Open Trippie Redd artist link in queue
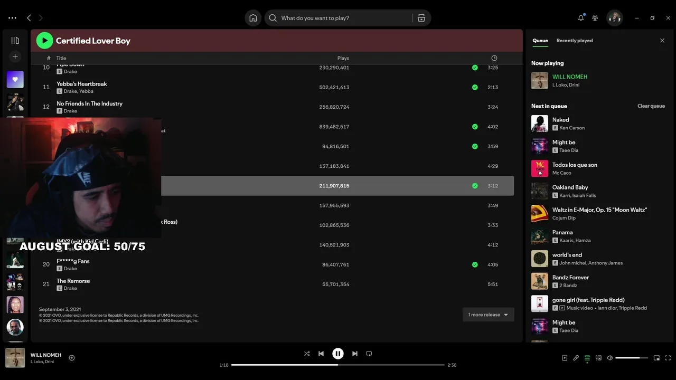 pos(633,308)
